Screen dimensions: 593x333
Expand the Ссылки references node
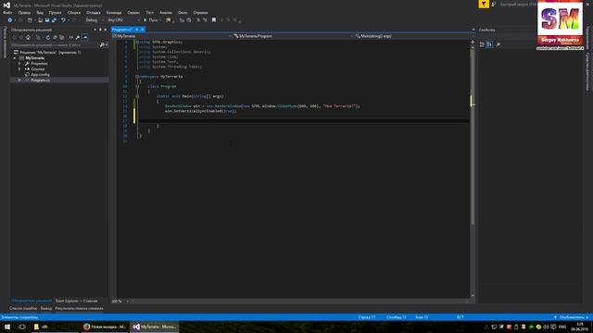tap(19, 69)
